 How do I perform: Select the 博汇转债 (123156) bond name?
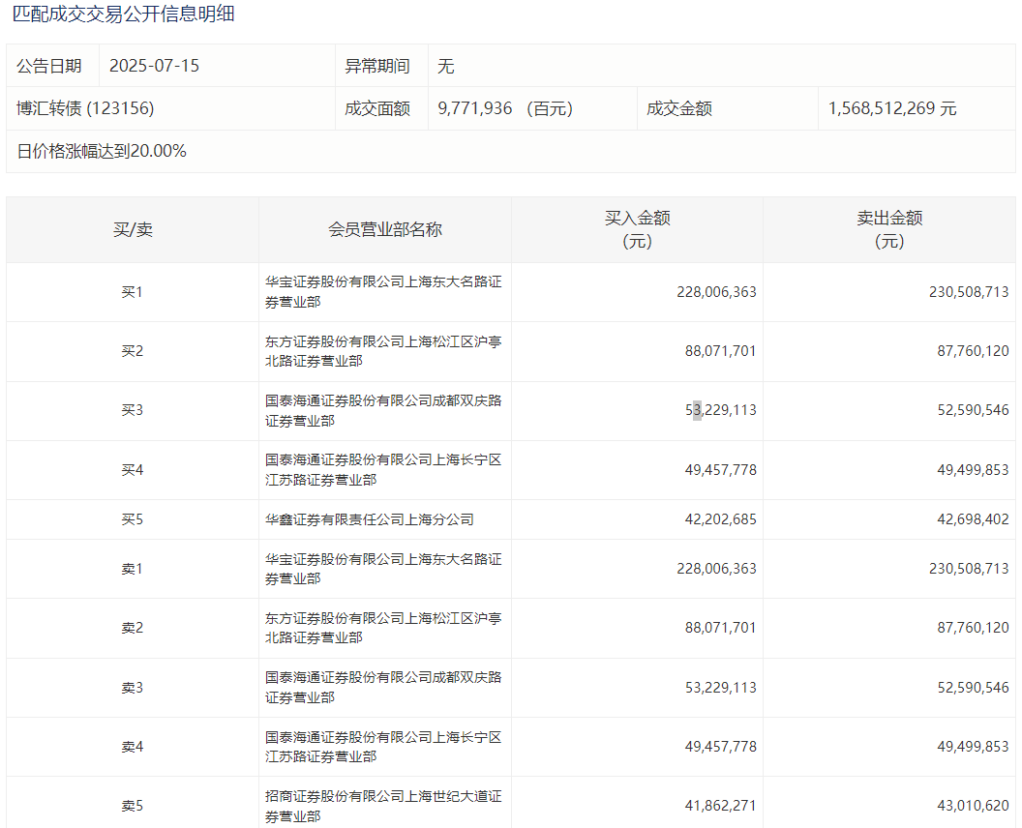tap(85, 108)
